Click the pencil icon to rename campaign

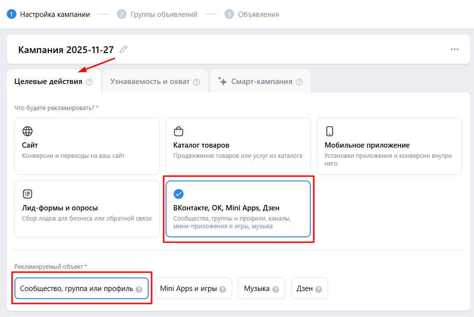[124, 49]
